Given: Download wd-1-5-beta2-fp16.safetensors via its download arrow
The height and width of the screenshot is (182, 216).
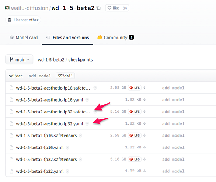Looking at the screenshot, I should point(144,135).
